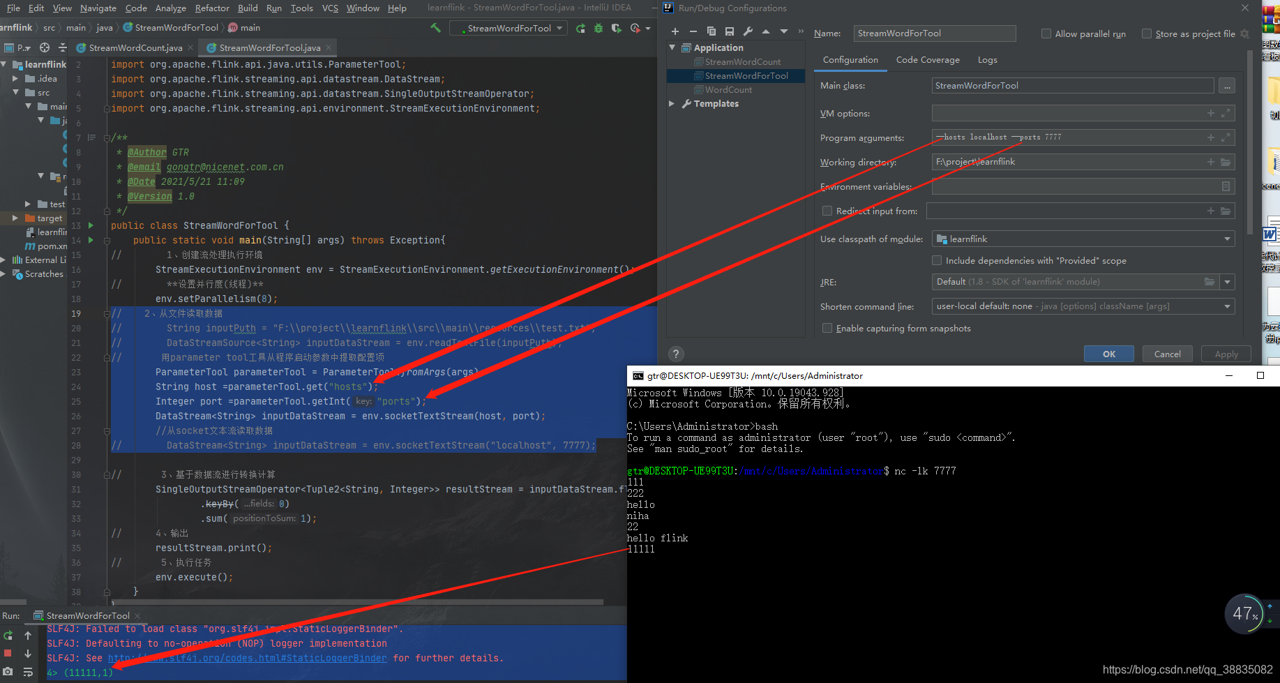Switch to the Code Coverage tab

(x=928, y=60)
